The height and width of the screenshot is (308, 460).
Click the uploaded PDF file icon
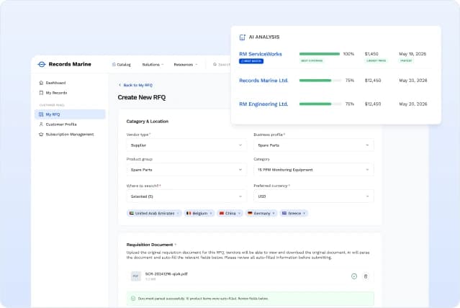pyautogui.click(x=135, y=276)
